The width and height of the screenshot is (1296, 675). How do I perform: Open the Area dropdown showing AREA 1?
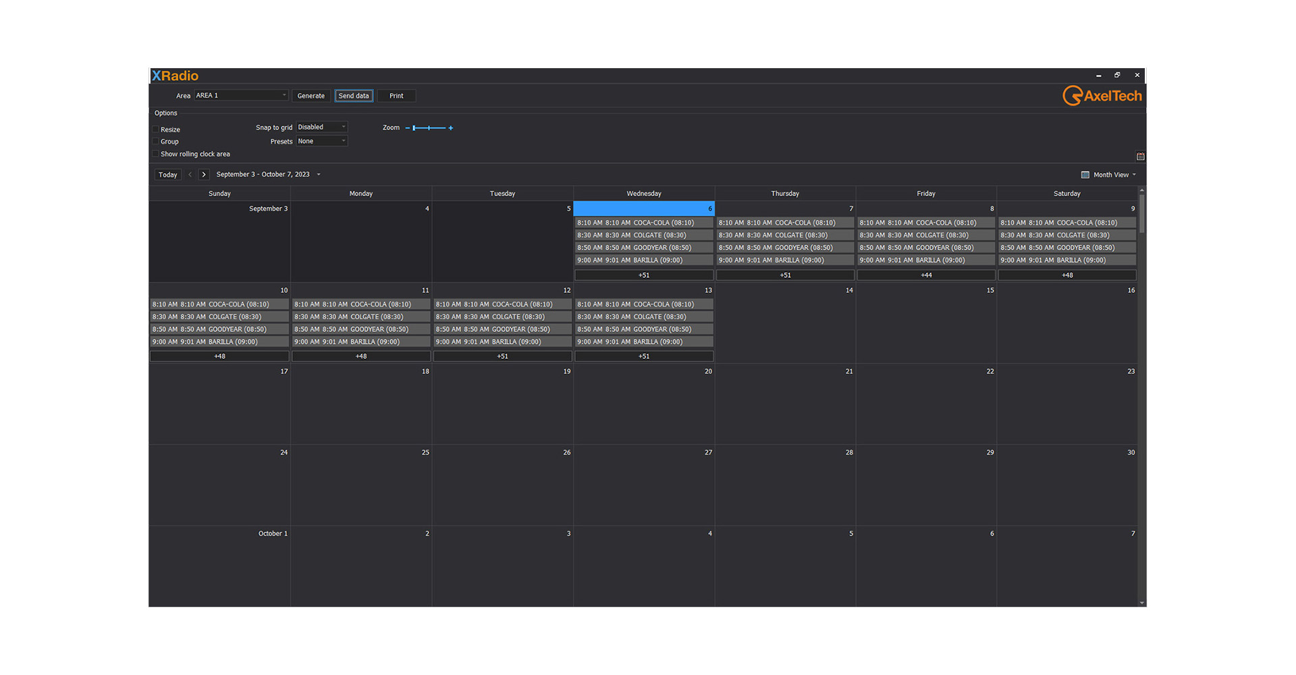pos(241,96)
